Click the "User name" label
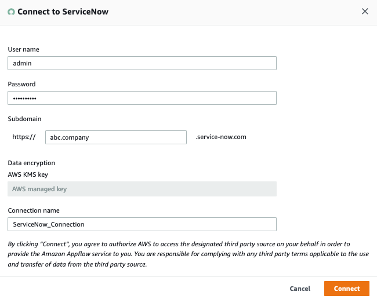Image resolution: width=377 pixels, height=299 pixels. click(x=23, y=49)
